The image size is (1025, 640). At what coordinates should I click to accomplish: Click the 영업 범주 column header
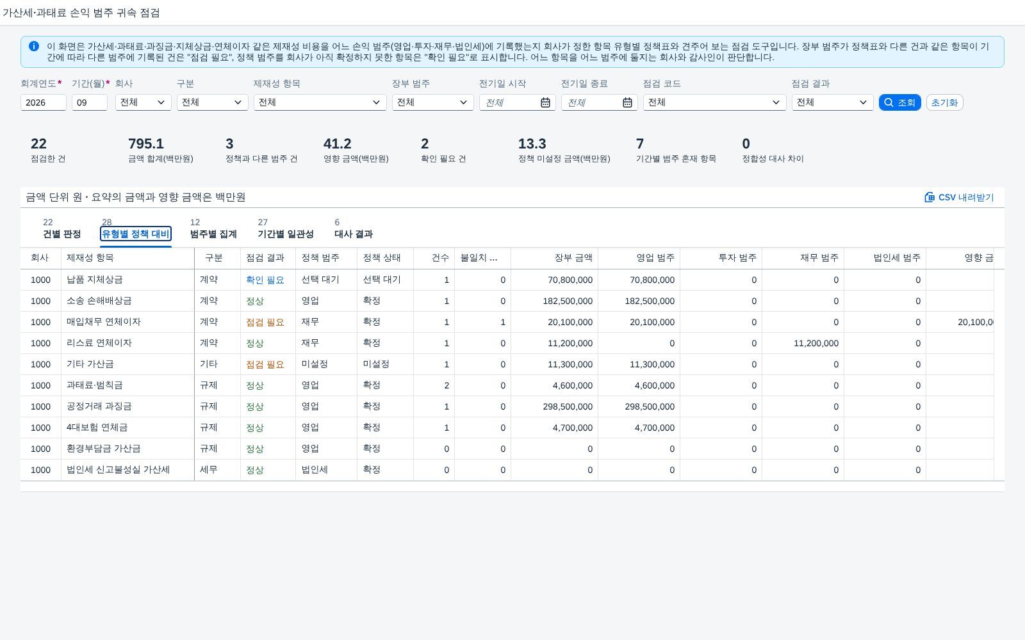[x=639, y=258]
